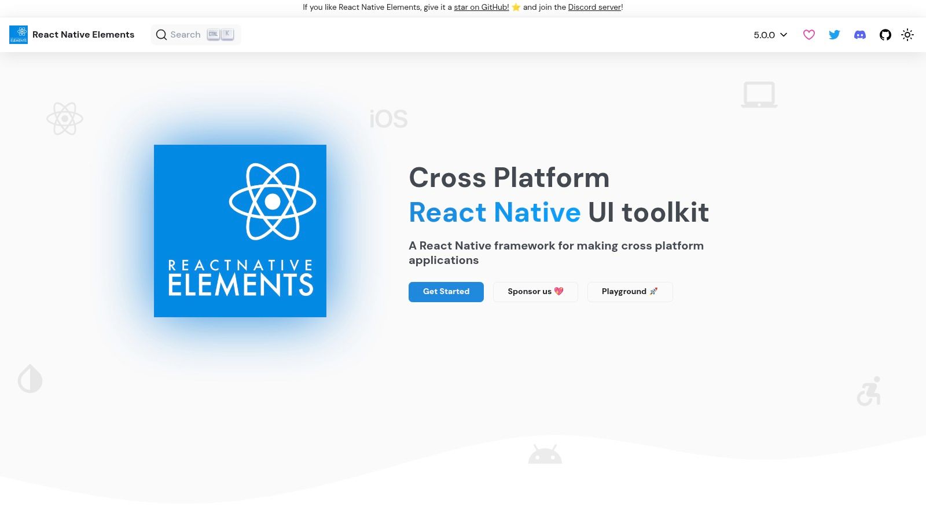926x521 pixels.
Task: Click the 'star on GitHub' link
Action: (x=481, y=7)
